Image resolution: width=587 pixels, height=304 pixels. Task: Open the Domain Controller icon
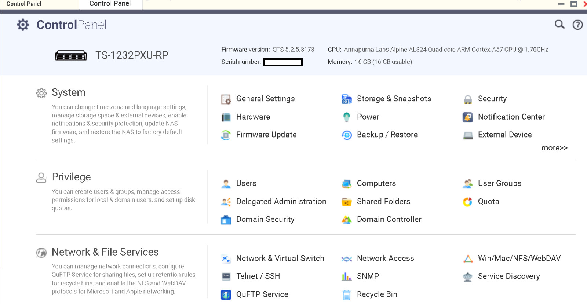[347, 220]
